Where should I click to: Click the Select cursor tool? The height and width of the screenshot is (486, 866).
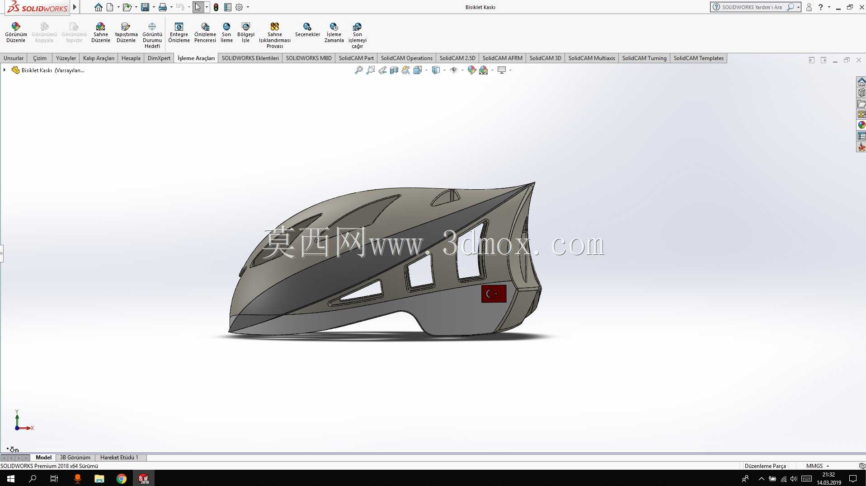pos(198,7)
